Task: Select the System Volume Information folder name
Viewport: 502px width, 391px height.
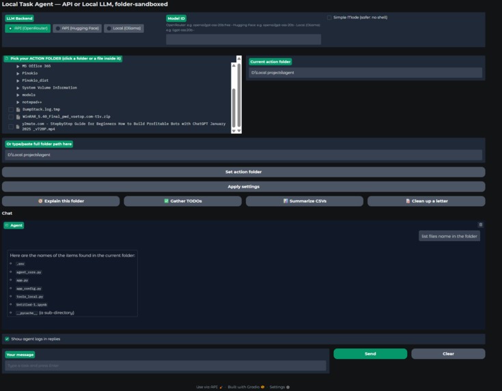Action: (49, 87)
